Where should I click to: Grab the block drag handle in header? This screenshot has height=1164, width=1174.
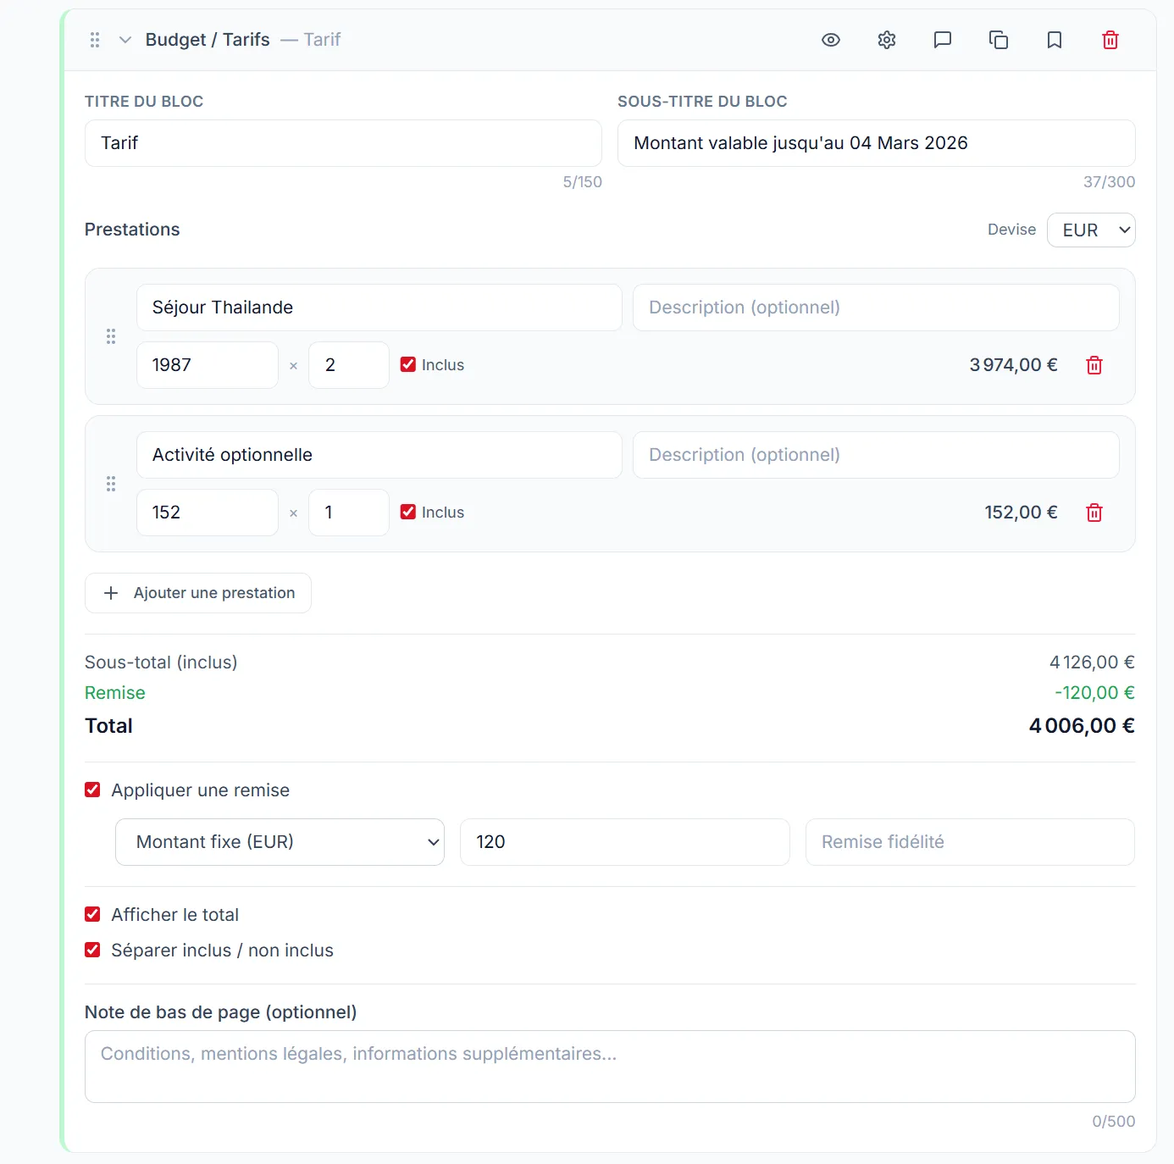click(x=95, y=40)
